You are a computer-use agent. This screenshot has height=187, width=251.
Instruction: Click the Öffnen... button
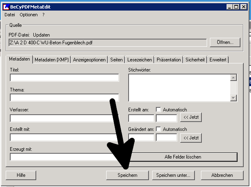(225, 42)
